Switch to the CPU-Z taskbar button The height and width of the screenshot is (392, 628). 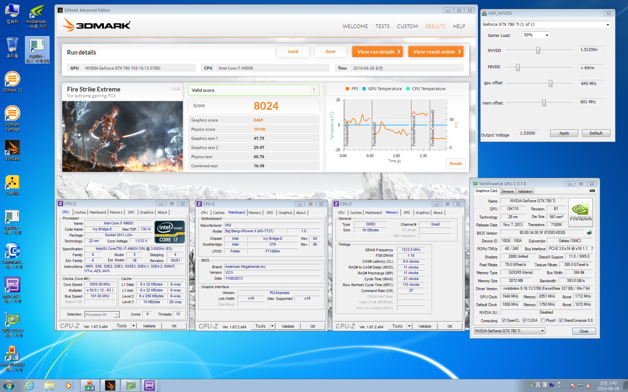coord(149,386)
